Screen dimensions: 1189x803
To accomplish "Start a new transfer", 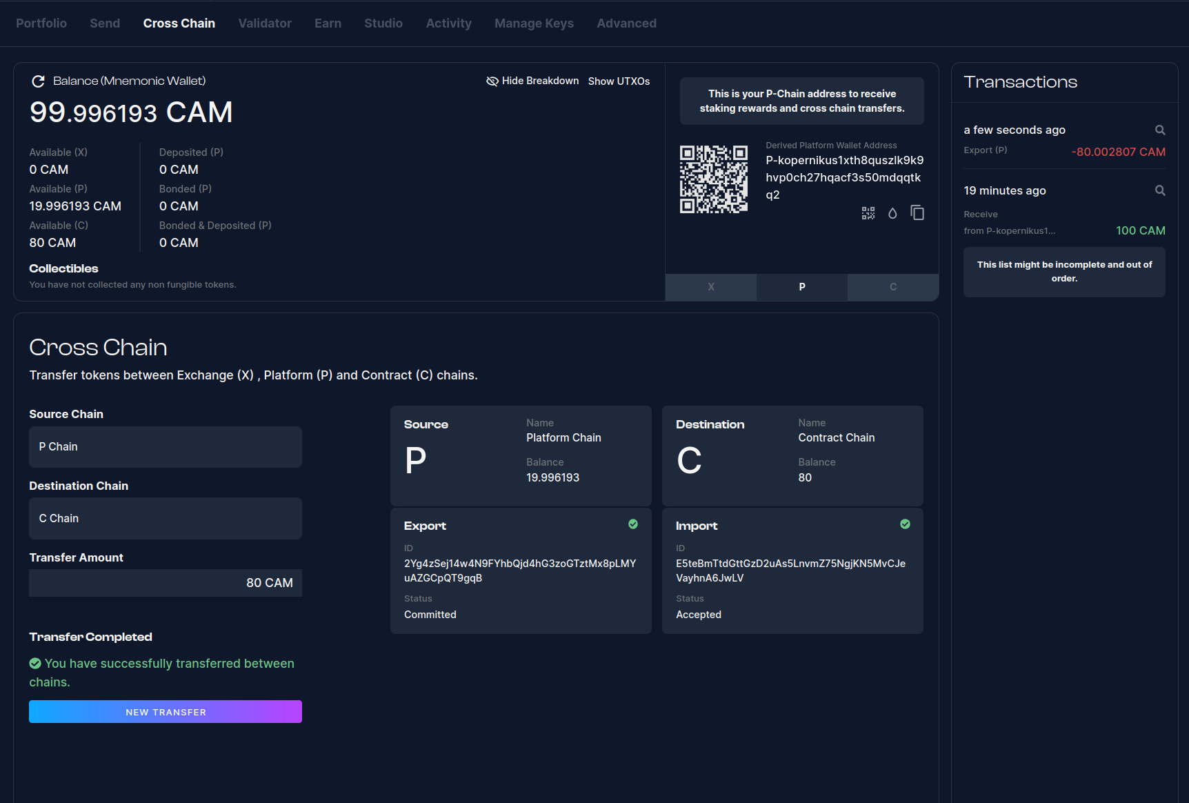I will [x=166, y=712].
